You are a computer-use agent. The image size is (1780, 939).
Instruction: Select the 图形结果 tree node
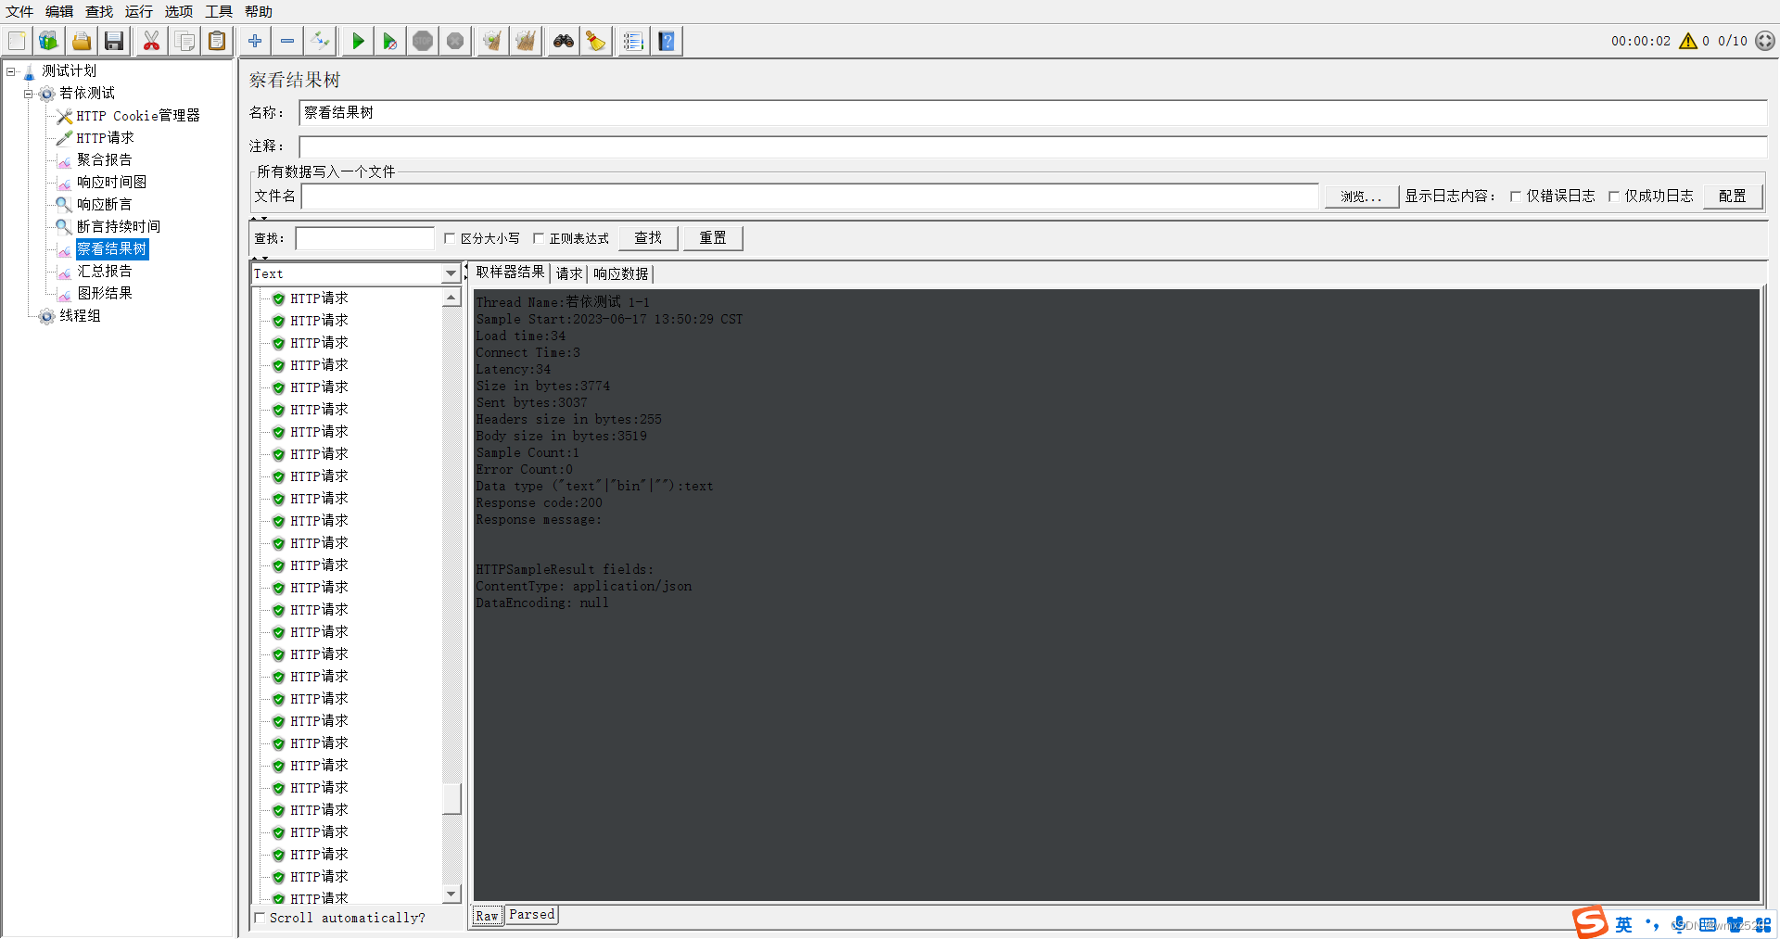[x=105, y=294]
